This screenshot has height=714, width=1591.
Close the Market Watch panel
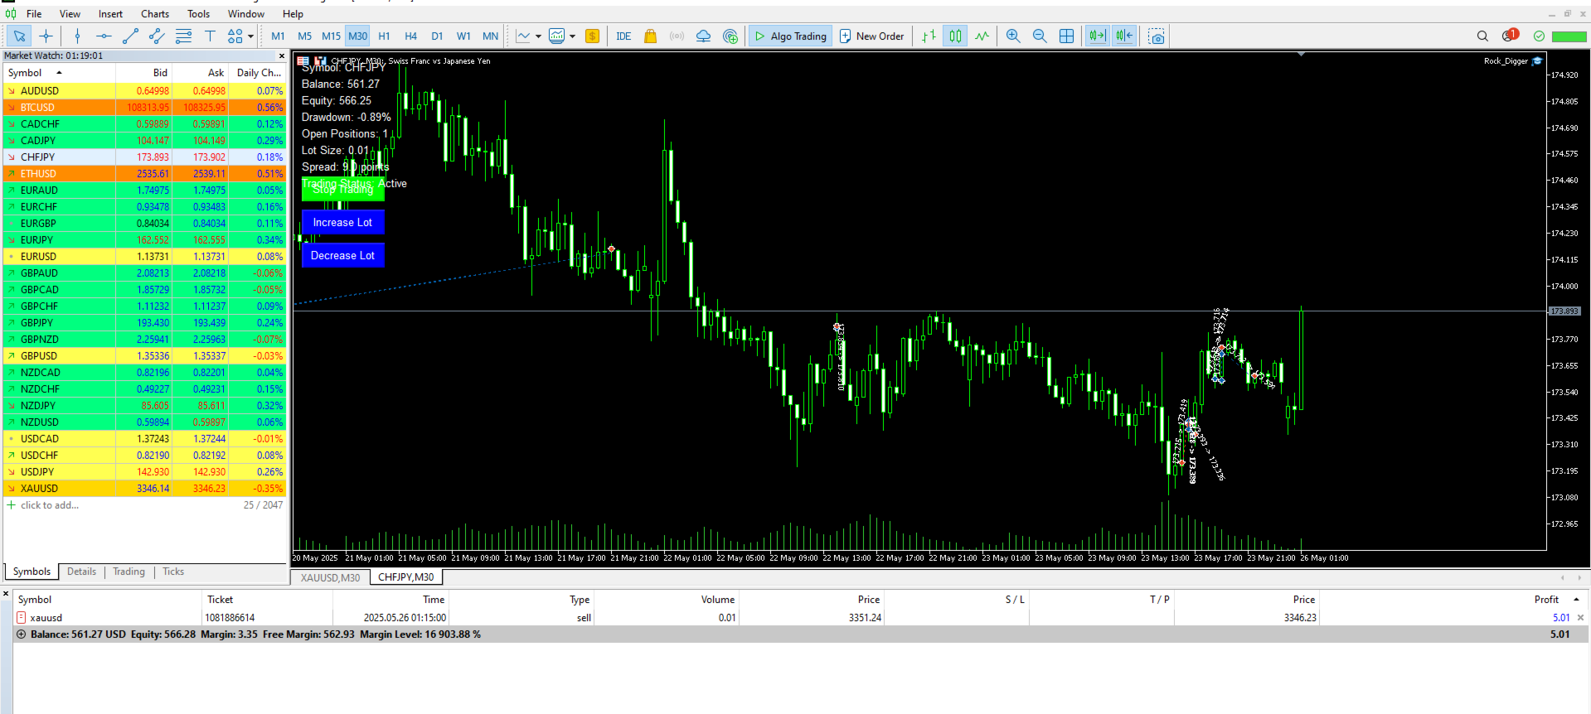point(281,56)
